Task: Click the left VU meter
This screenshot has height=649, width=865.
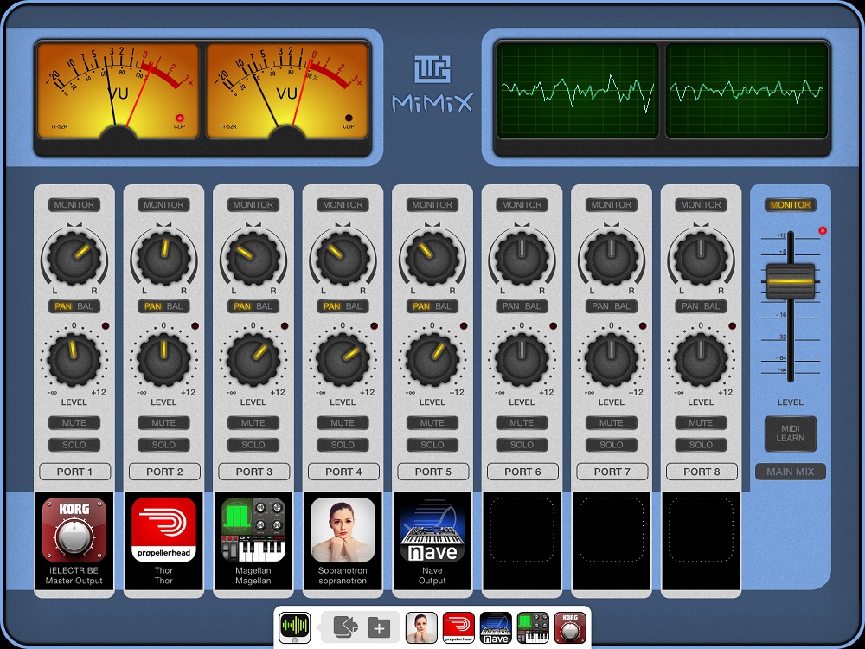Action: (118, 91)
